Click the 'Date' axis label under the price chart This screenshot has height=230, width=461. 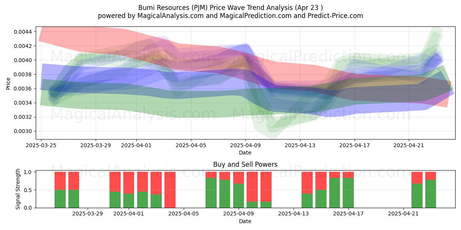[x=245, y=153]
